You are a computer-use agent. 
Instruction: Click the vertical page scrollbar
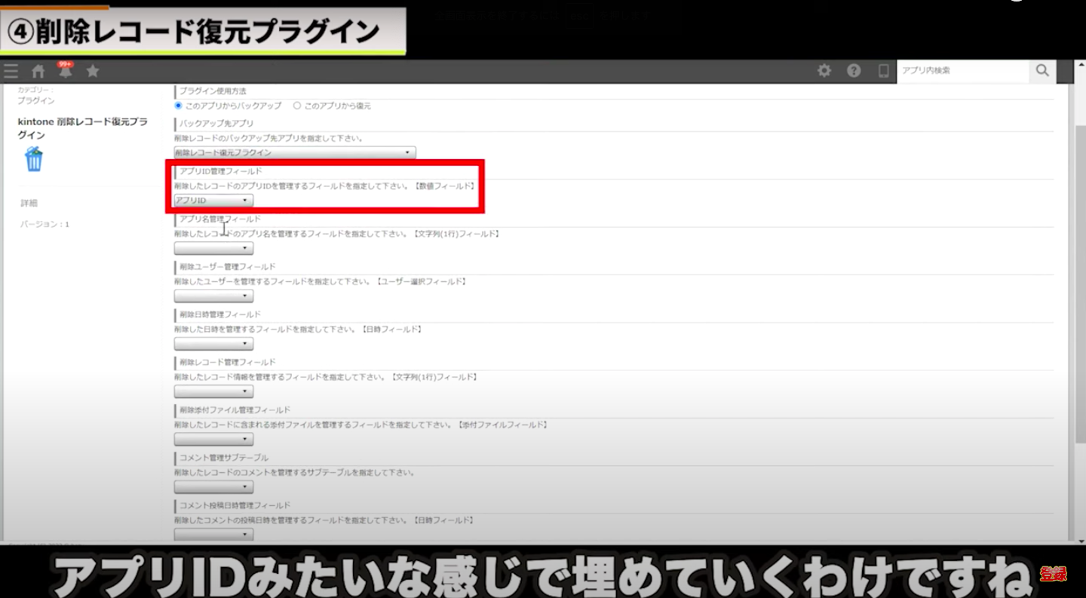(1080, 302)
